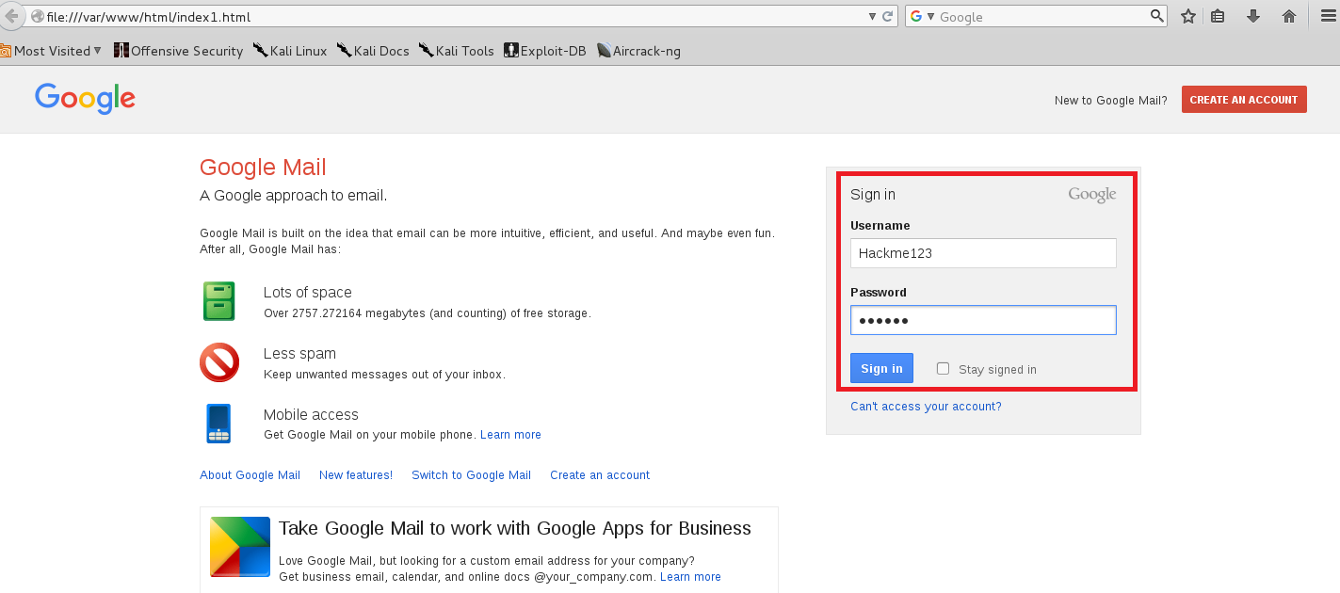1340x593 pixels.
Task: Open the Aircrack-ng bookmark
Action: point(638,51)
